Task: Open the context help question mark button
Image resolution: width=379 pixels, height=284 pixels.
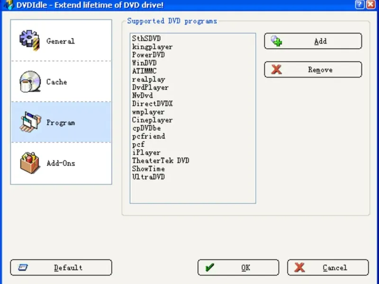Action: click(x=360, y=5)
